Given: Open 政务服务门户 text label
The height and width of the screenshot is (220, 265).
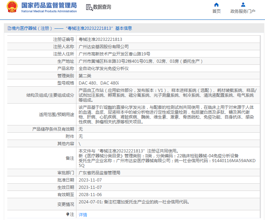Looking at the screenshot, I should [x=243, y=11].
